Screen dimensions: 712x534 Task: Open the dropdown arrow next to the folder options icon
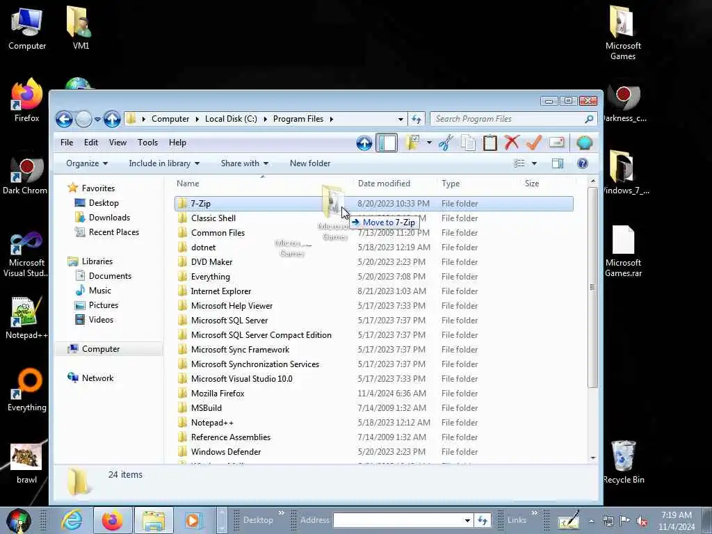click(x=429, y=143)
